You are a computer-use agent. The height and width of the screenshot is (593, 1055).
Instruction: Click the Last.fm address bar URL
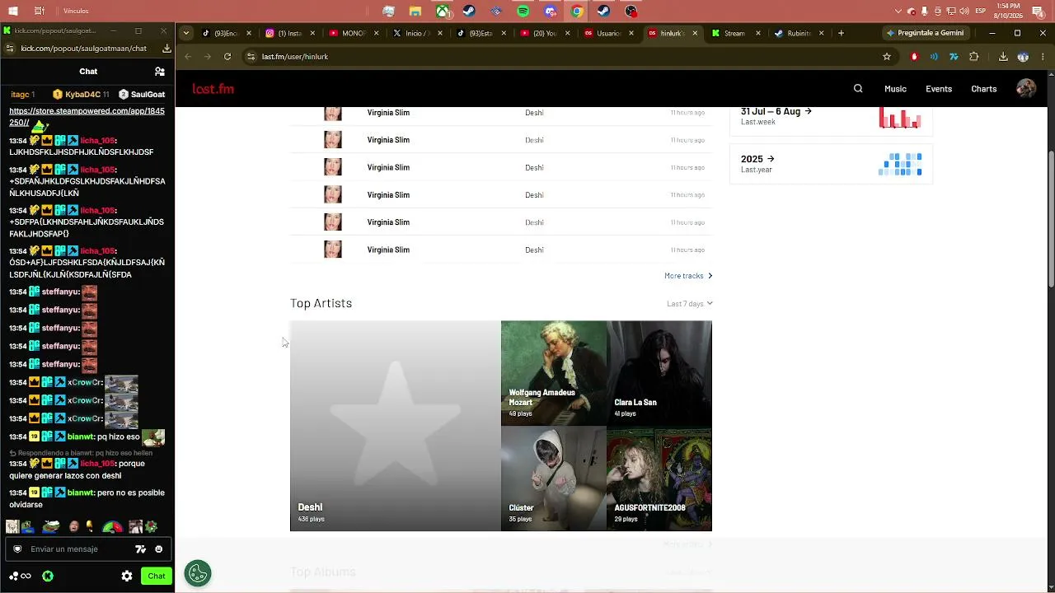(x=295, y=57)
